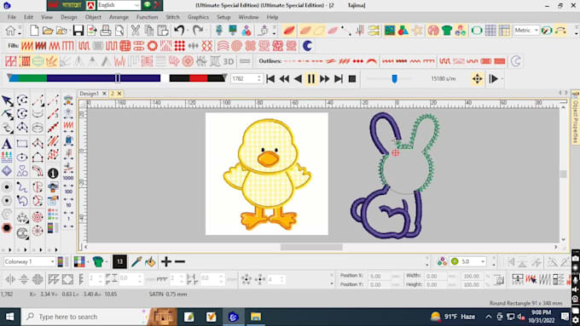Click the Position X input field

[x=380, y=276]
